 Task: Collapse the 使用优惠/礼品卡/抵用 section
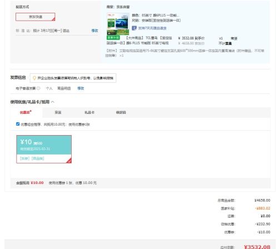tap(53, 102)
